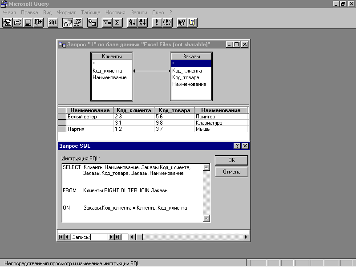This screenshot has height=267, width=356.
Task: Select the row selector for Партия
Action: click(62, 129)
